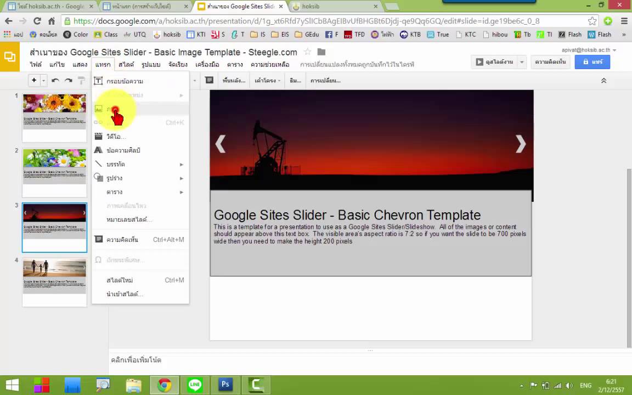
Task: Choose ข้อความศิลป์ from insert menu
Action: 140,150
